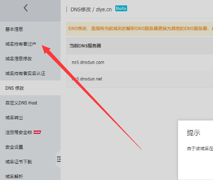This screenshot has width=213, height=180.
Task: Open 自定义DNS Host menu item
Action: pyautogui.click(x=21, y=103)
